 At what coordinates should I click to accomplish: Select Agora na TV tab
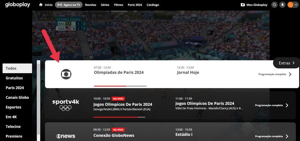69,5
